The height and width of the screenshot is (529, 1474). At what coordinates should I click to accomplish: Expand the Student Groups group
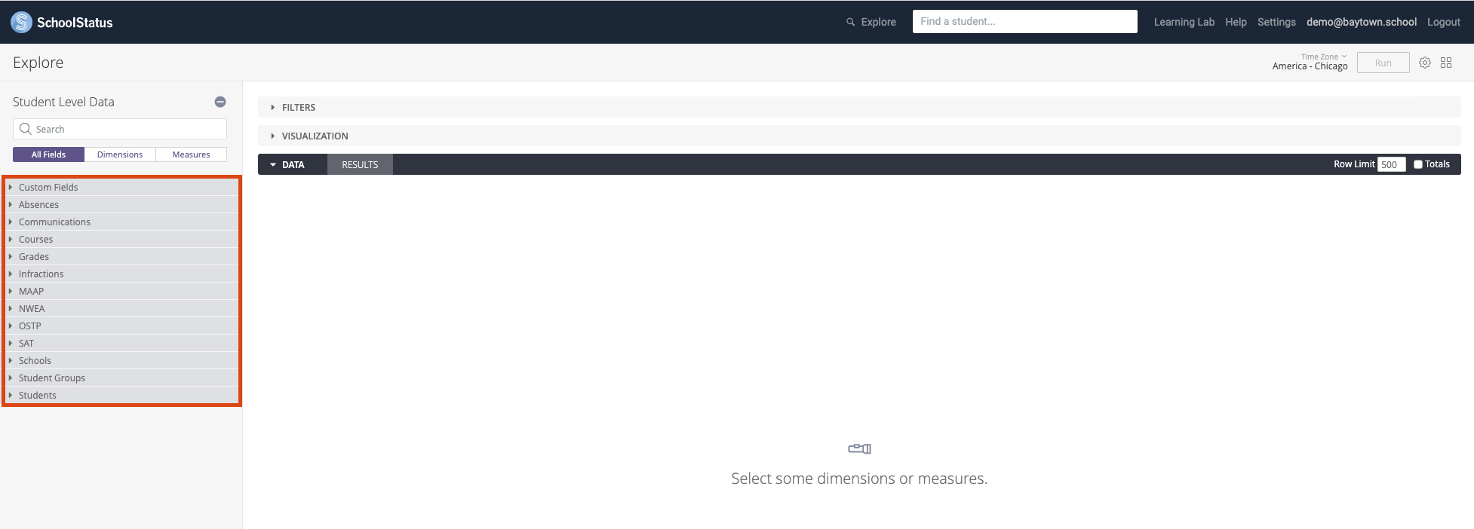(x=121, y=378)
